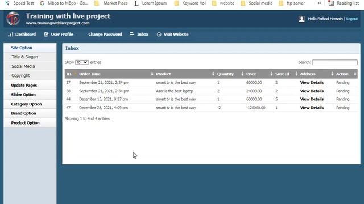
Task: Log out using the Logout link
Action: coord(352,19)
